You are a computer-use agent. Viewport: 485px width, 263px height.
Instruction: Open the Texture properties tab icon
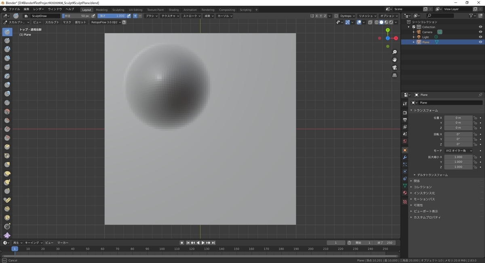pos(405,201)
